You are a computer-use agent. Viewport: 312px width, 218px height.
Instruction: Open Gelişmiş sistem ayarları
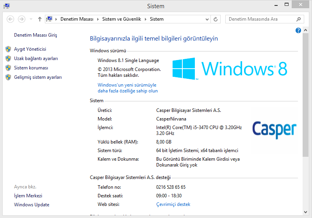pos(38,77)
